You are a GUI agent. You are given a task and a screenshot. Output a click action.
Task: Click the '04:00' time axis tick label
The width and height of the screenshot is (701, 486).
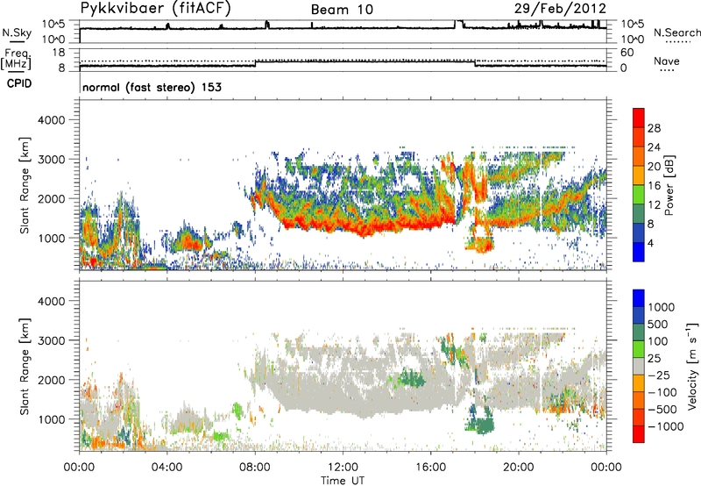(166, 468)
